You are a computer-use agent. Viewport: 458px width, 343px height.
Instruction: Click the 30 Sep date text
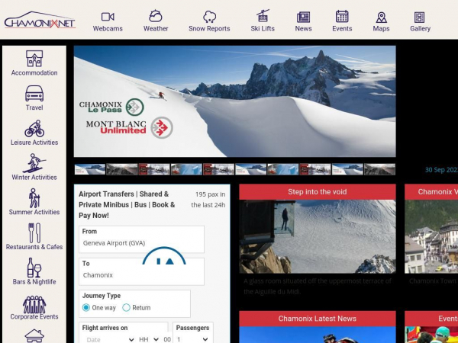[x=441, y=170]
